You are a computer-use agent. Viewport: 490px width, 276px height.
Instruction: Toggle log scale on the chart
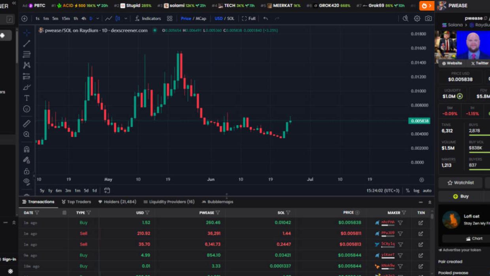tap(416, 191)
